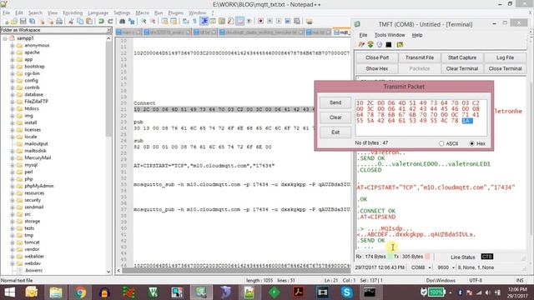Viewport: 534px width, 300px height.
Task: Expand the apache folder in workspace tree
Action: click(x=13, y=52)
